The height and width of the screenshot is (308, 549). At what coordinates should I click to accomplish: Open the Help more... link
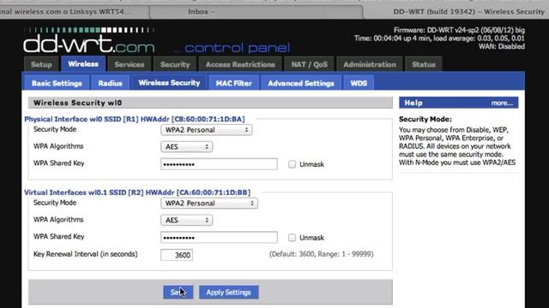pyautogui.click(x=502, y=103)
